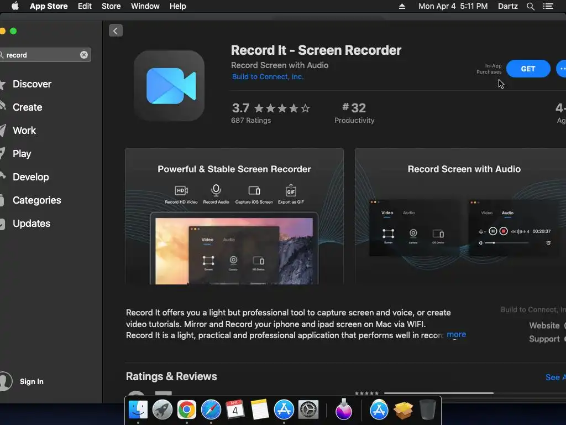Image resolution: width=566 pixels, height=425 pixels.
Task: Open the App Store menu
Action: pos(49,6)
